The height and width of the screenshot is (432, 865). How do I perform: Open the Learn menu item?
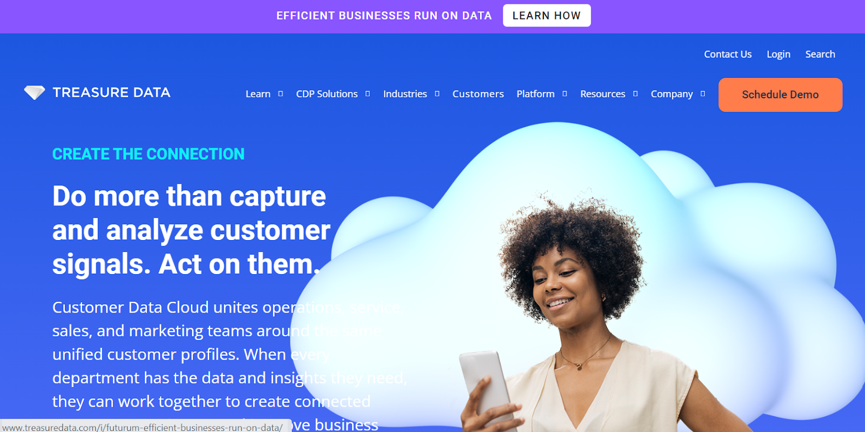coord(258,94)
